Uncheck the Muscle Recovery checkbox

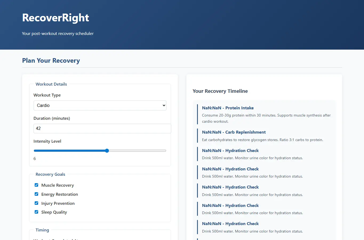point(37,185)
